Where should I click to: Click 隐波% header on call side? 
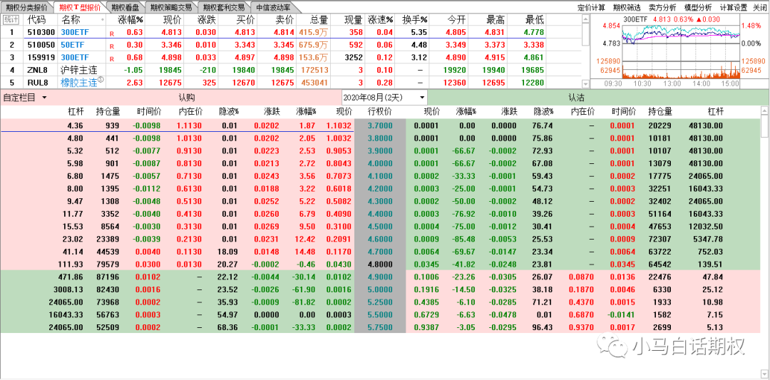tap(227, 112)
